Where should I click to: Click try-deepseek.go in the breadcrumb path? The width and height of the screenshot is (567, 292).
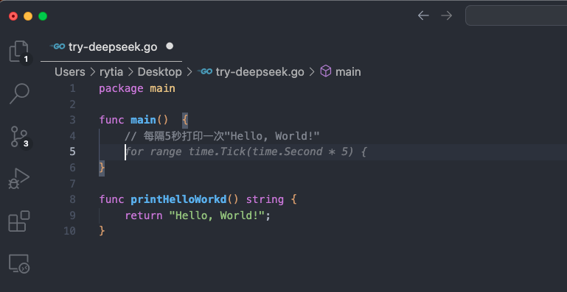pyautogui.click(x=251, y=72)
